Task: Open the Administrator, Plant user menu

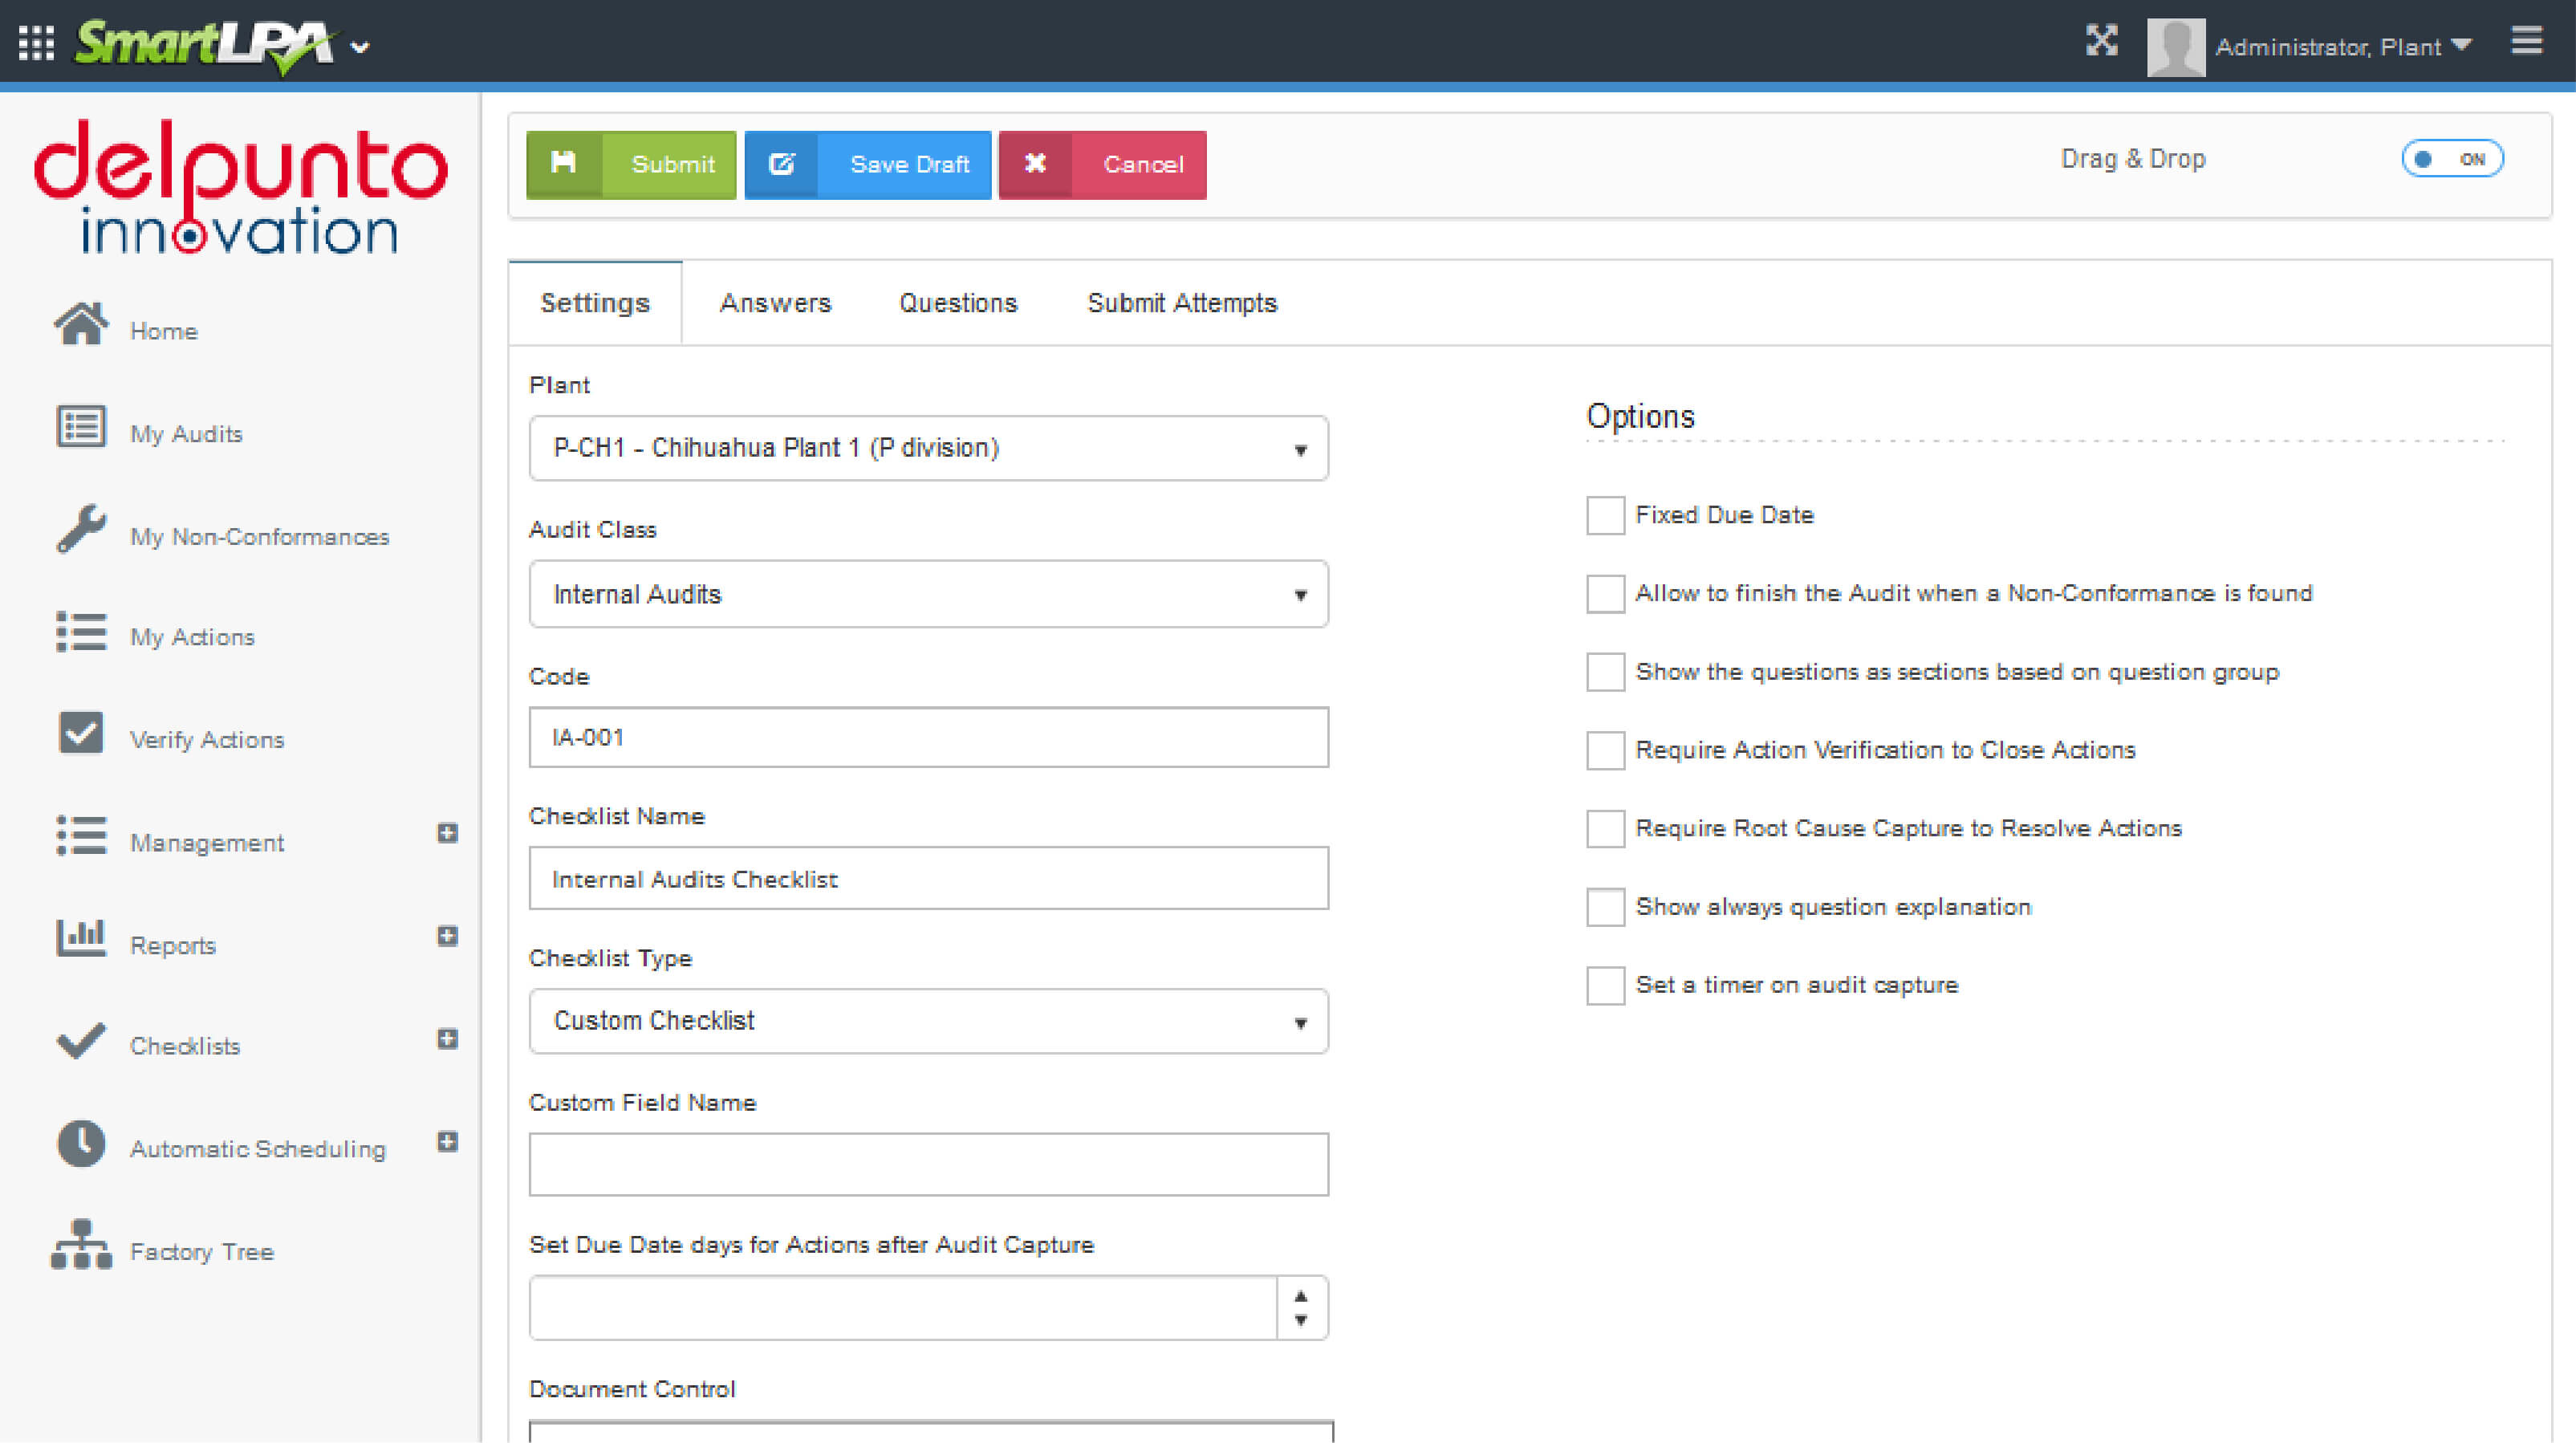Action: pos(2343,46)
